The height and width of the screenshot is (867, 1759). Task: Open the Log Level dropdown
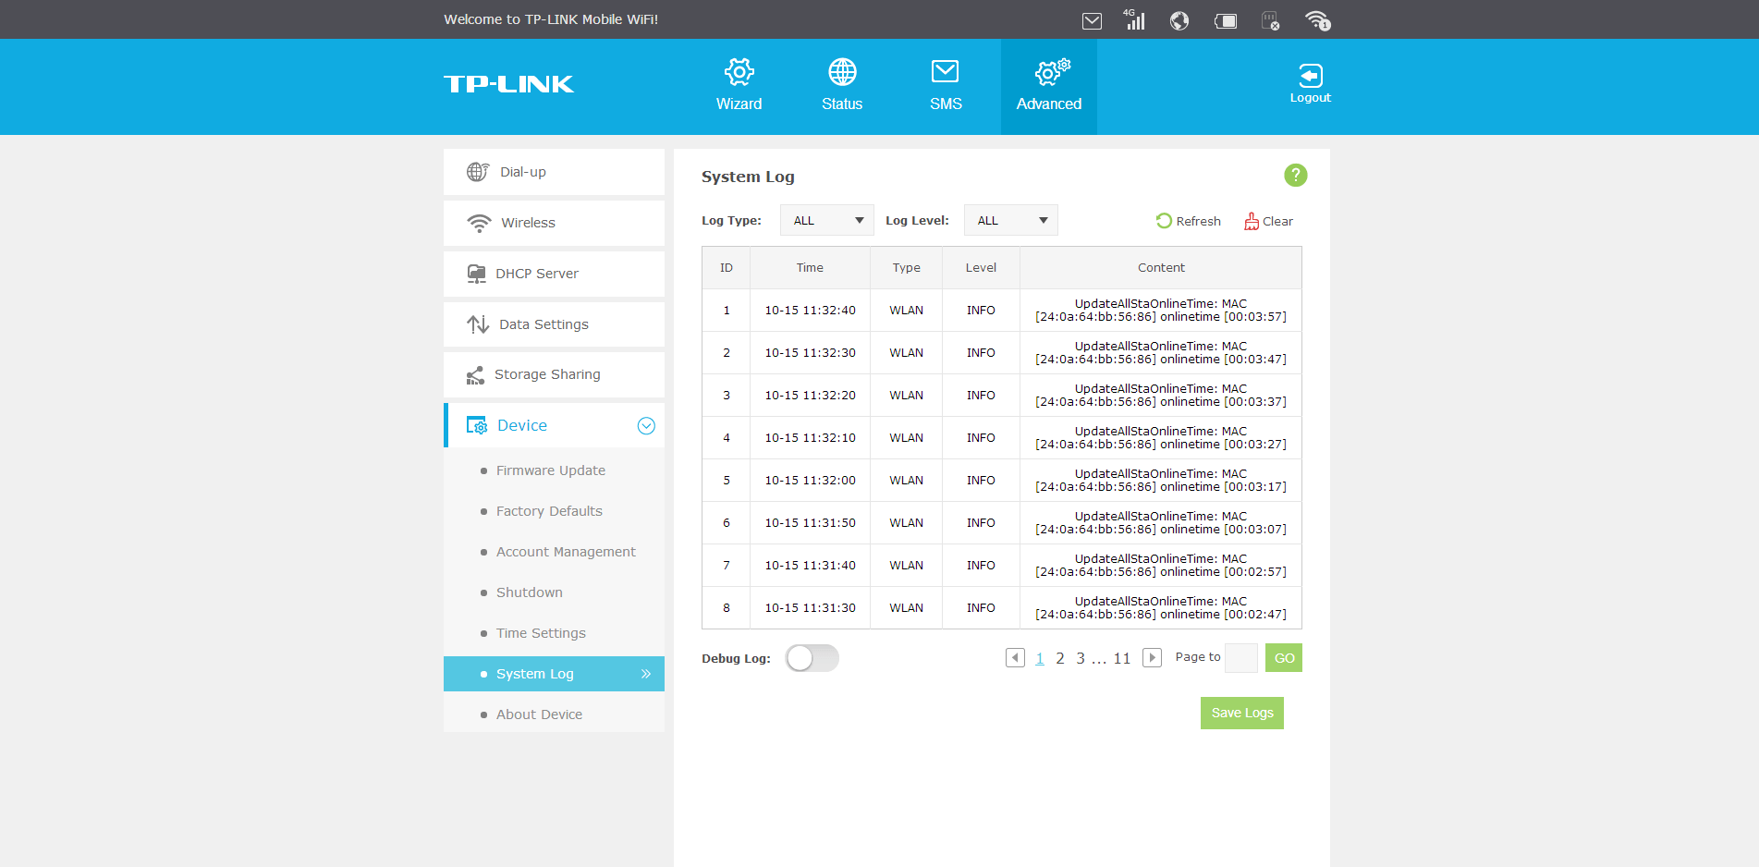(x=1010, y=220)
